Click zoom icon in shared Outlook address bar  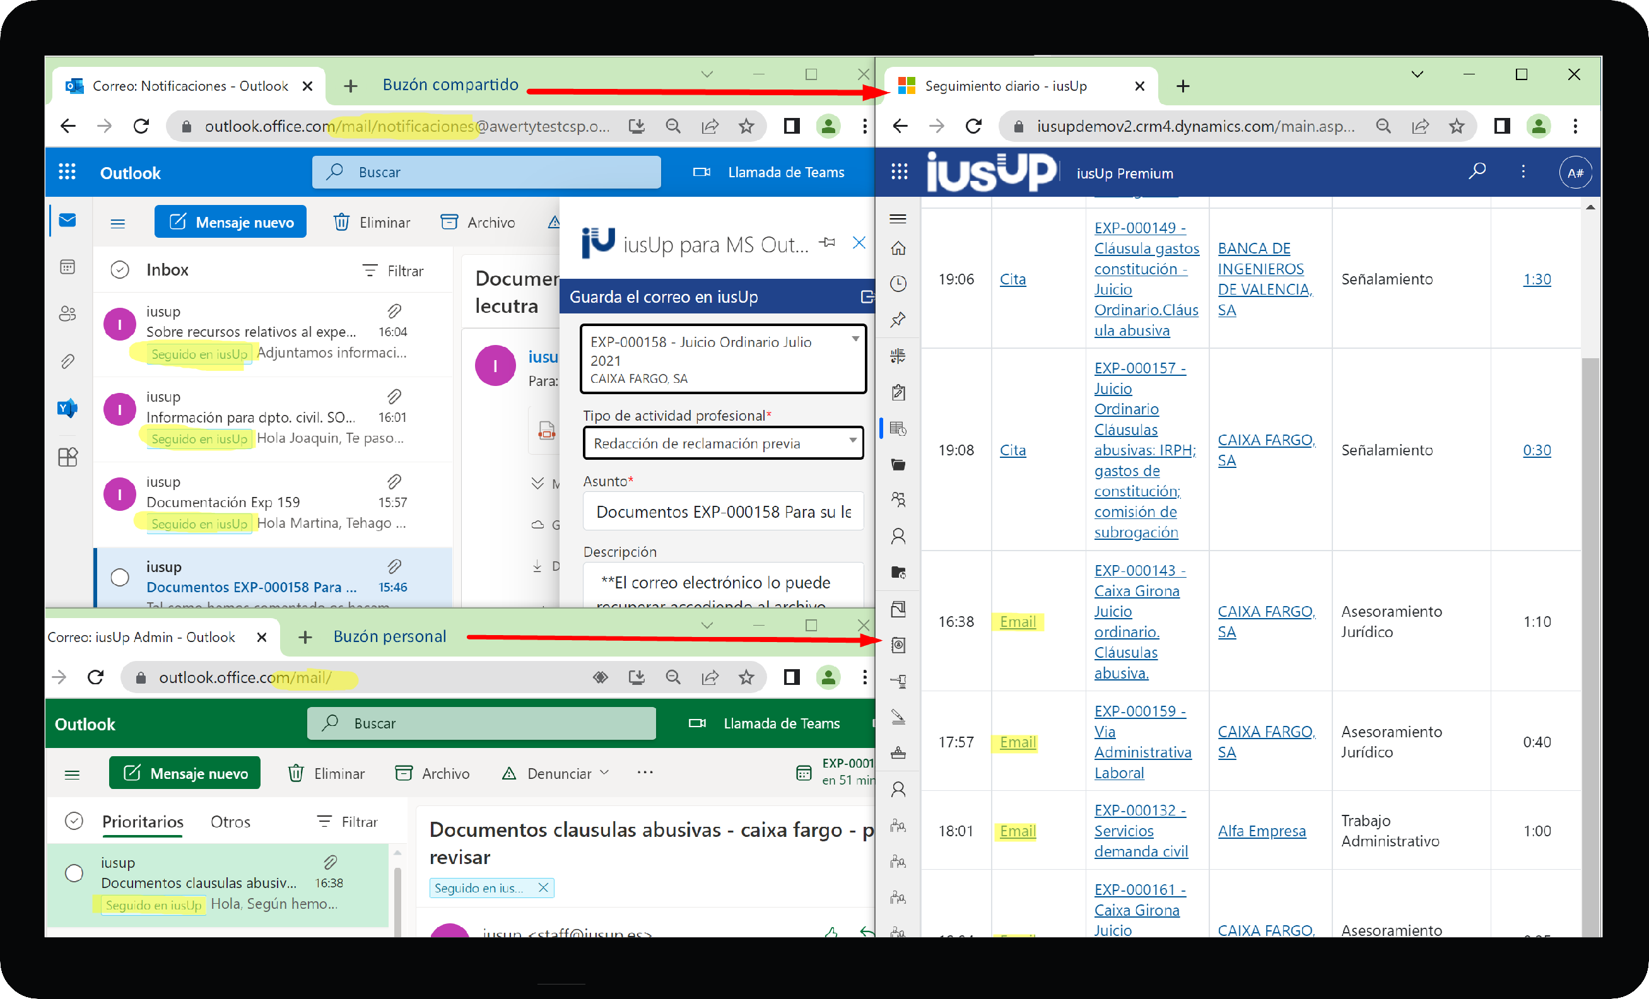(672, 126)
